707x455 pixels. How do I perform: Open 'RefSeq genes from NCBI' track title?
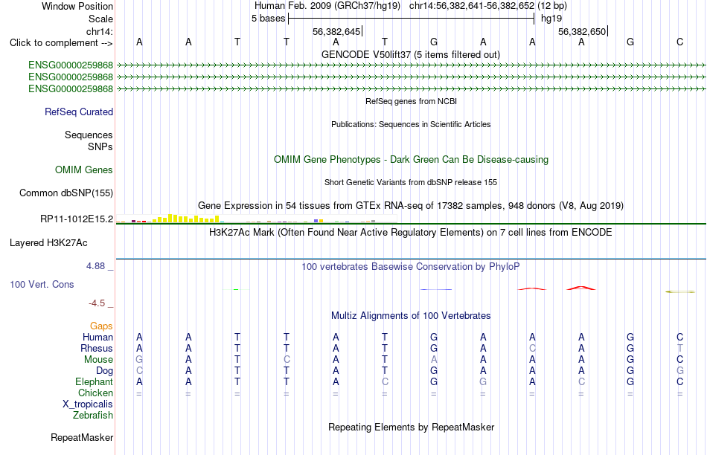(411, 101)
